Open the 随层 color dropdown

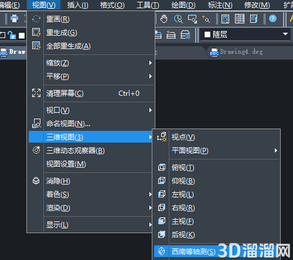tap(285, 34)
